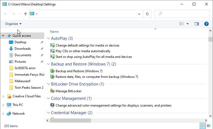Screen dimensions: 213x129
Task: Open Restore data, files, or computer from backup
Action: [97, 77]
